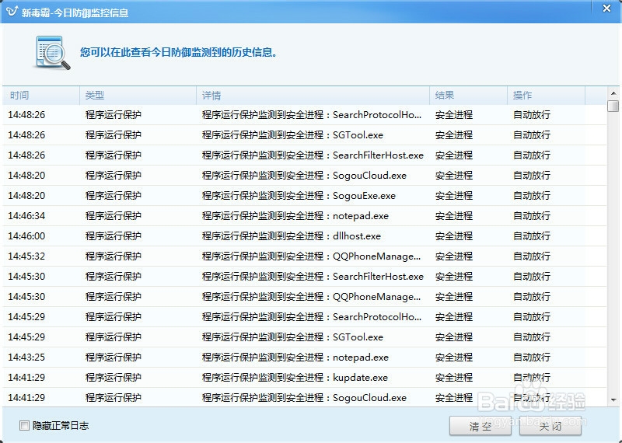The width and height of the screenshot is (622, 443).
Task: Select the SogouExe.exe detail entry
Action: (299, 196)
